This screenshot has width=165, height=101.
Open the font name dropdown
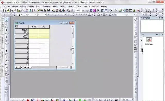[36, 15]
